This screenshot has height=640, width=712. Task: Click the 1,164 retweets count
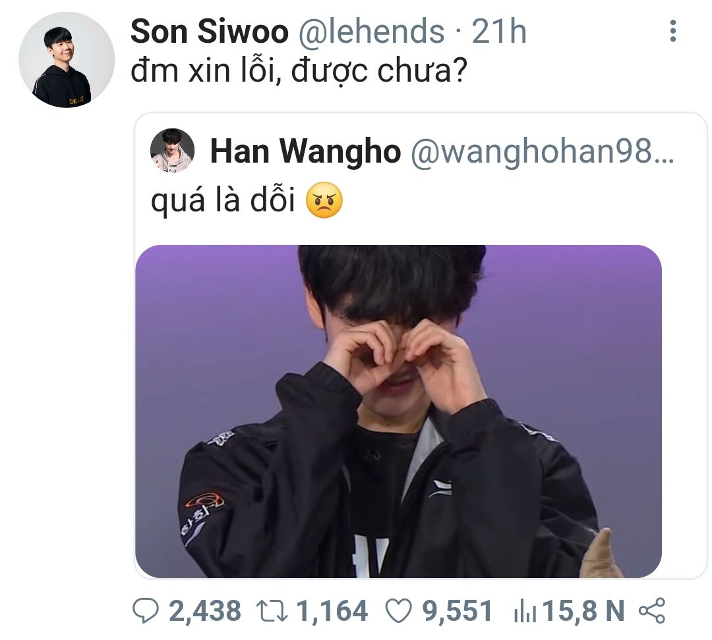coord(332,610)
